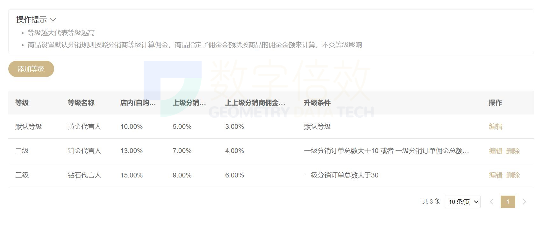Edit the 三级 钻石代言人 row
543x229 pixels.
(496, 175)
